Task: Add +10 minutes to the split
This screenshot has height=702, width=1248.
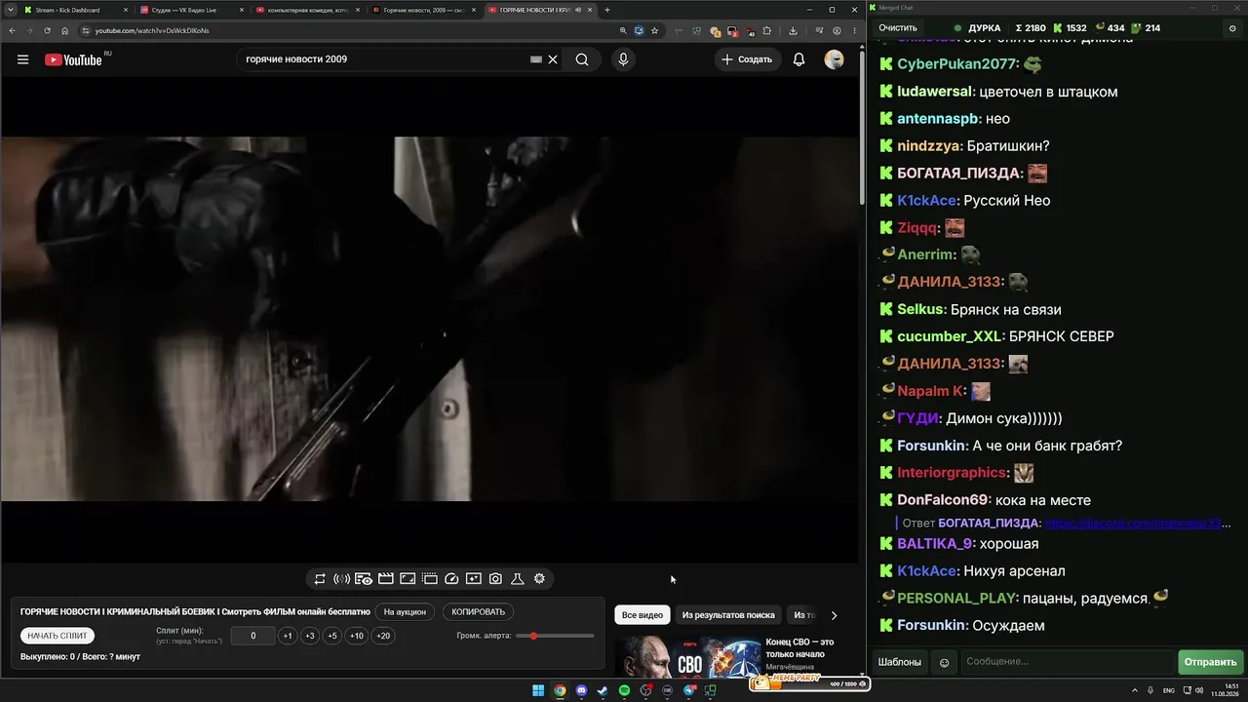Action: tap(357, 636)
